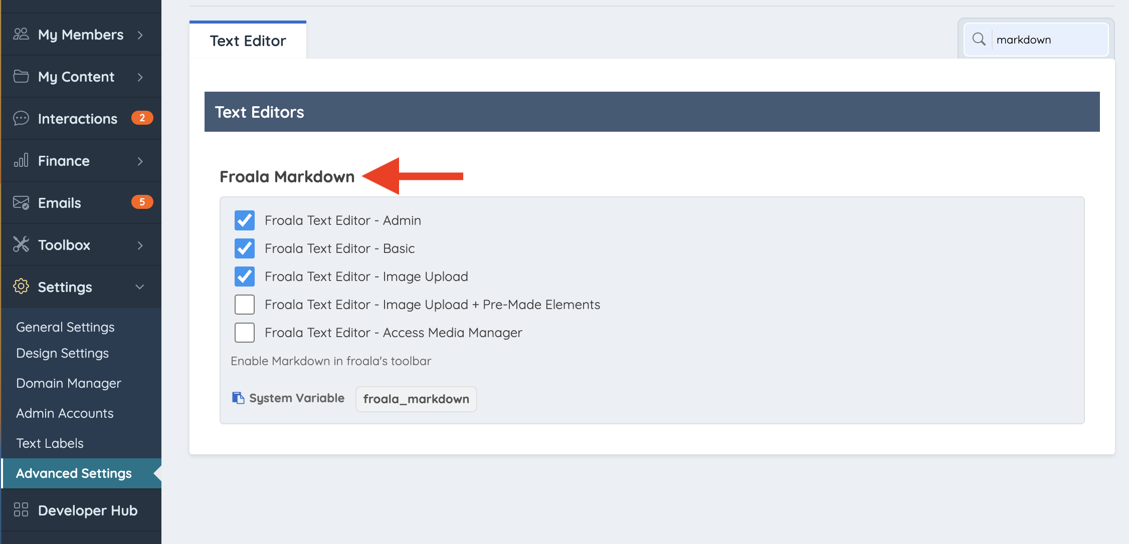Collapse the Settings menu chevron
1129x544 pixels.
click(x=140, y=287)
